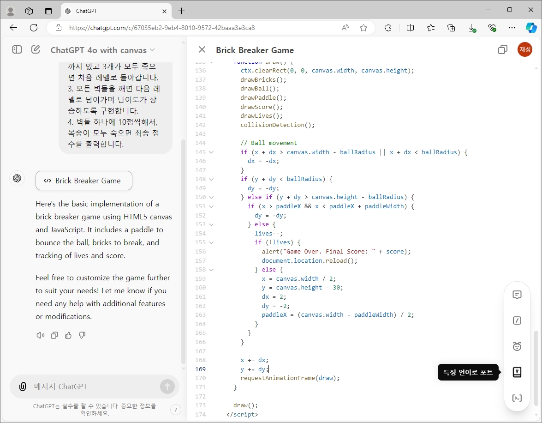
Task: Click the address bar URL
Action: [x=162, y=28]
